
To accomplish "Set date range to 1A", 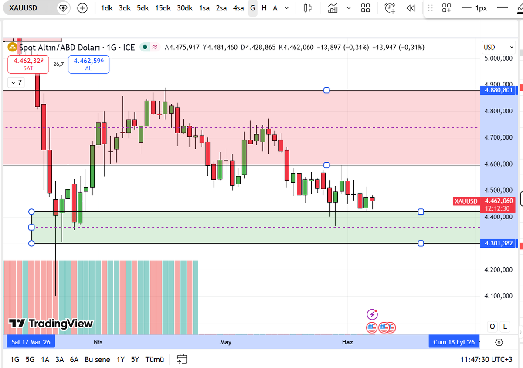I will 45,360.
